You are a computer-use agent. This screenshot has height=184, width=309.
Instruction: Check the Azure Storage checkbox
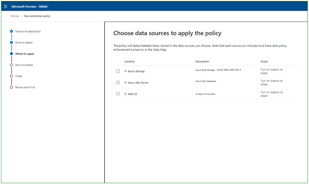coord(118,71)
